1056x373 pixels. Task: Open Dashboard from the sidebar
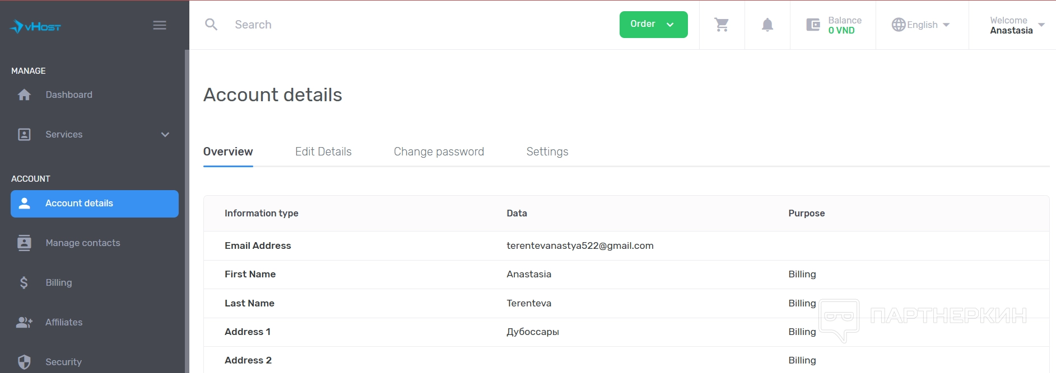coord(69,95)
